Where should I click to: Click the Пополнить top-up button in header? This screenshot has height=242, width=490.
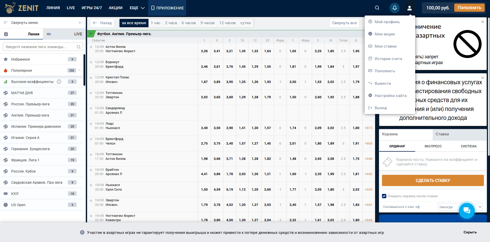point(469,8)
